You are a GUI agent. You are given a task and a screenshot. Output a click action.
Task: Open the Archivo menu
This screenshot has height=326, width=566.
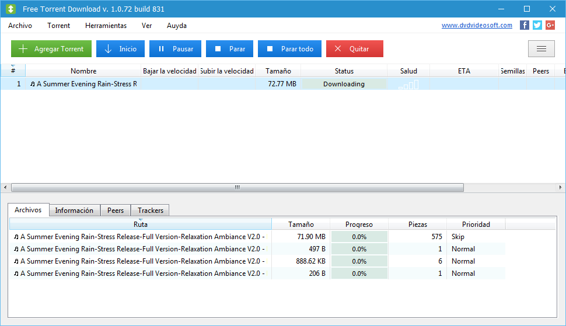click(x=20, y=26)
